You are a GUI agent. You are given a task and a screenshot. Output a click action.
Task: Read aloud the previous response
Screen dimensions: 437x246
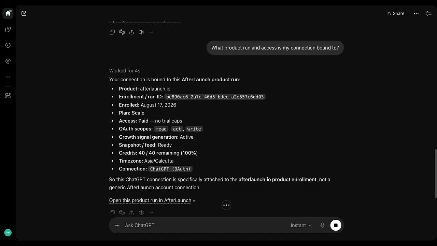(x=141, y=32)
